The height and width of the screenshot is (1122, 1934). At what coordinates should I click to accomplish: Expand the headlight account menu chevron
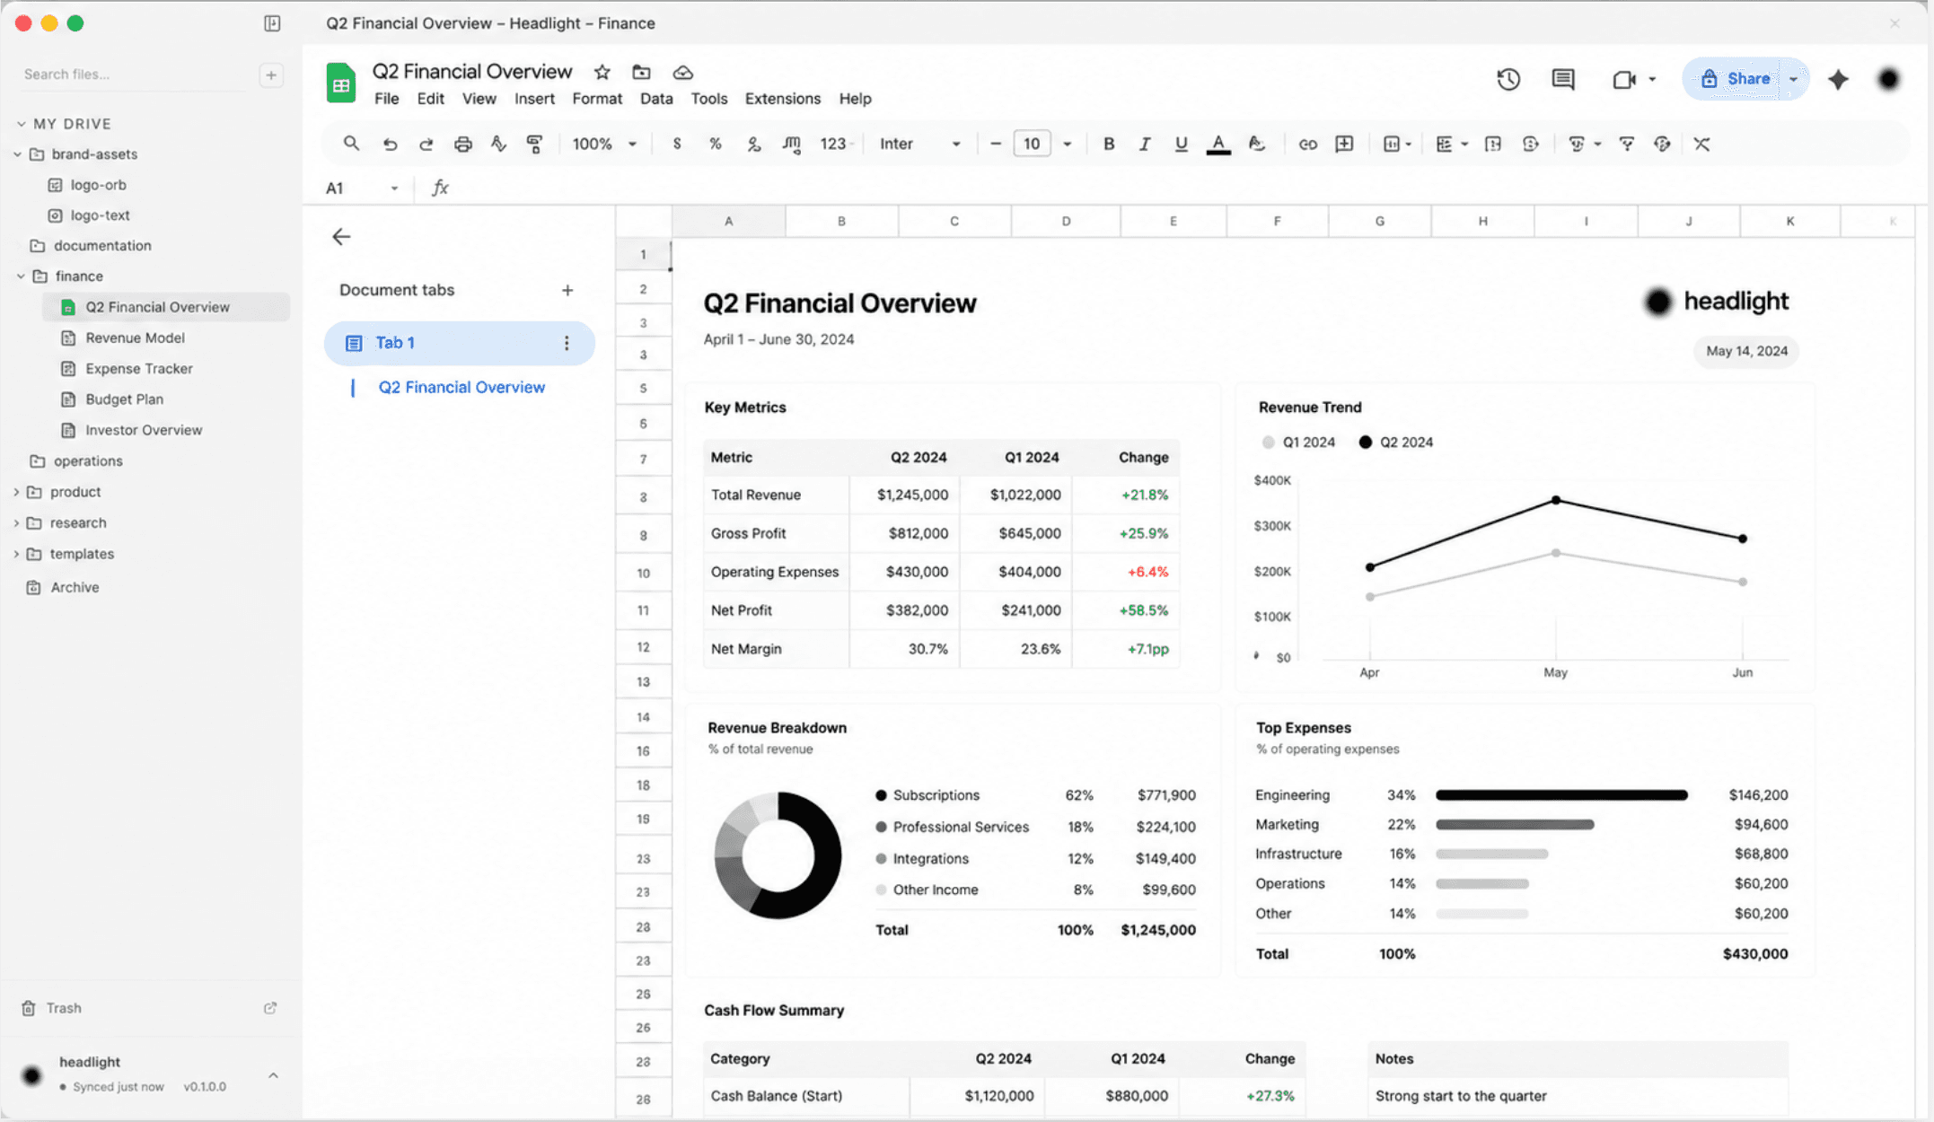point(273,1075)
